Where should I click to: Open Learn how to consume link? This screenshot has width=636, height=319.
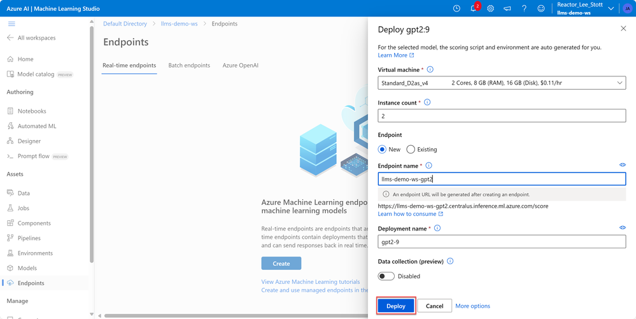click(410, 214)
